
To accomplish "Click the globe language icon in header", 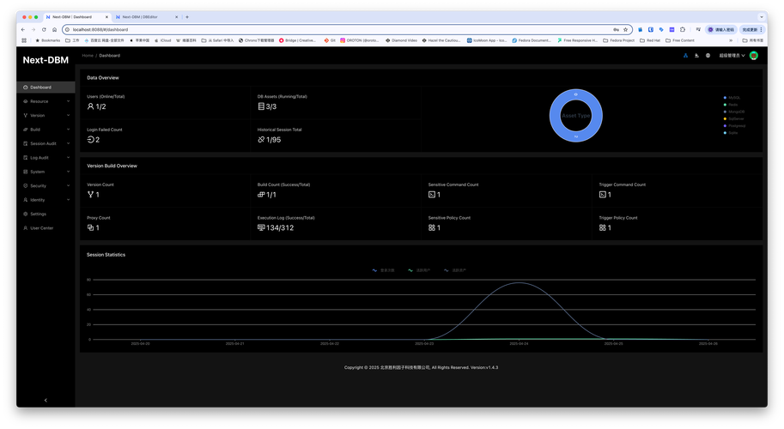I will 708,56.
